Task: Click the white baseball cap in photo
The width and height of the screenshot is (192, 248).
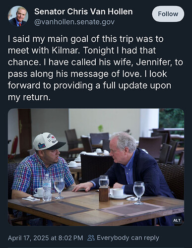Action: 49,141
